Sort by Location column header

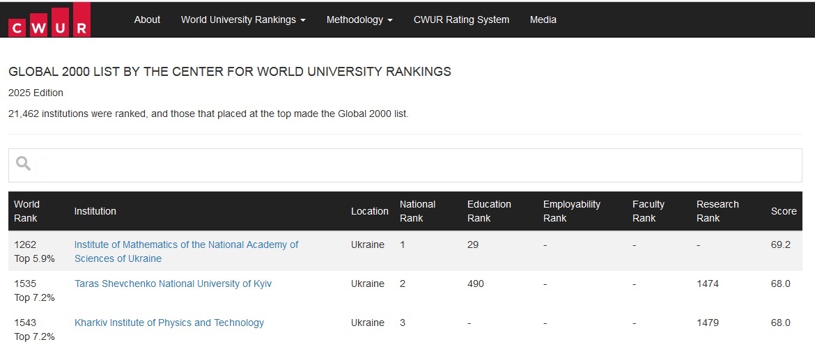pos(370,211)
